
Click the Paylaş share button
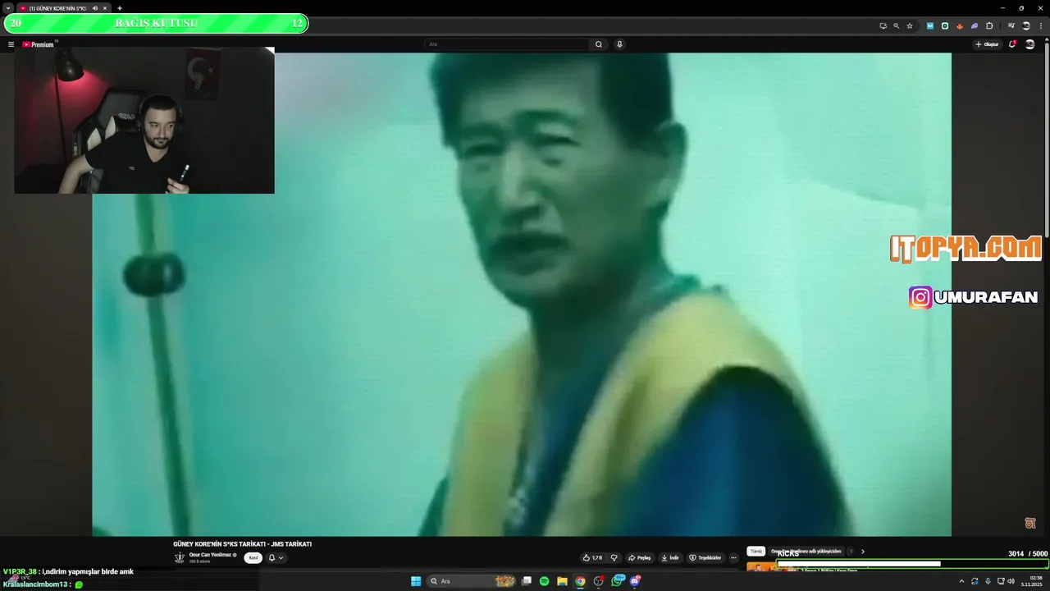pyautogui.click(x=640, y=557)
